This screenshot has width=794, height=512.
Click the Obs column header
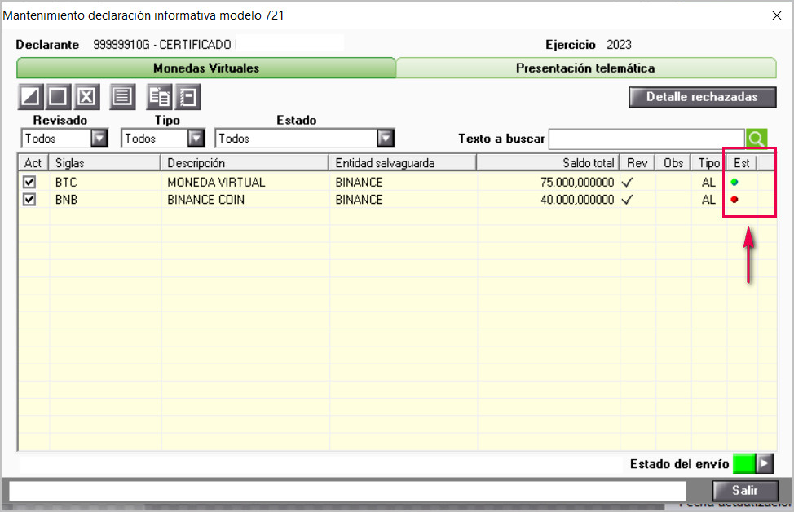[673, 162]
